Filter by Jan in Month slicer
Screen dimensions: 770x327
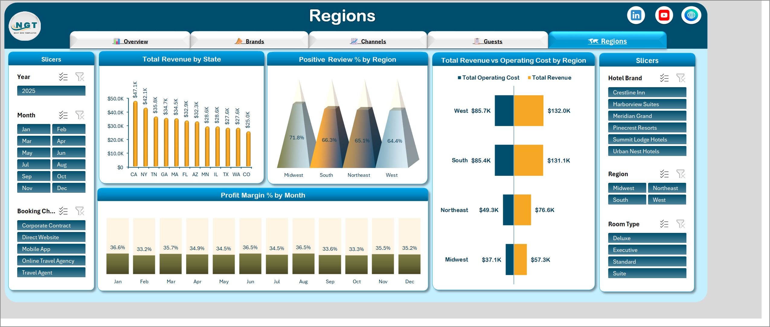coord(34,129)
